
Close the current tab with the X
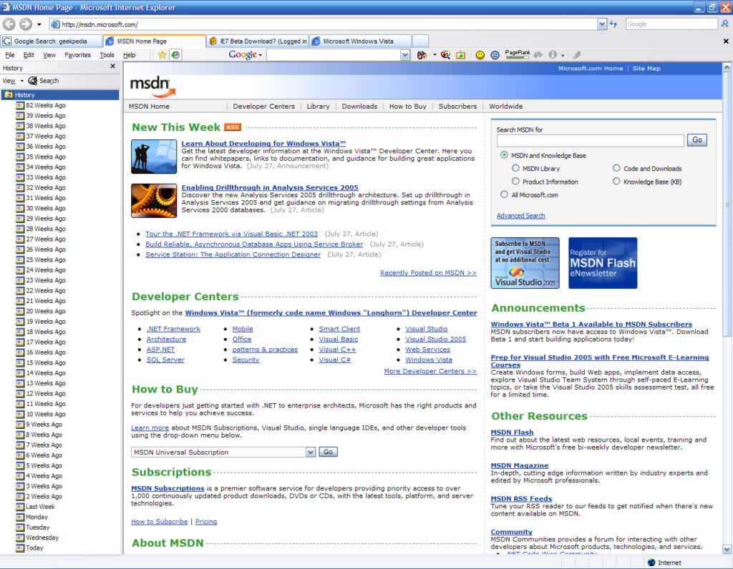coord(726,41)
